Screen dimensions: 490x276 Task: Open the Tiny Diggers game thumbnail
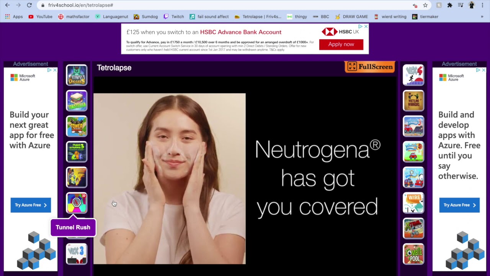[77, 75]
